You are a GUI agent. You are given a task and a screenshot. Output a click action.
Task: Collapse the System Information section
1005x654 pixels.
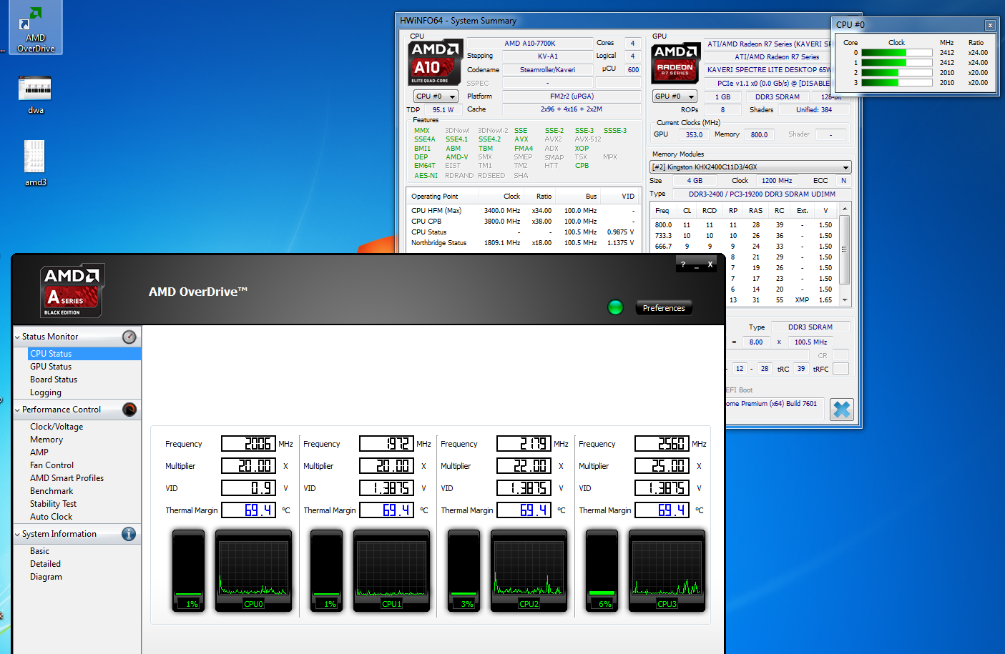click(x=17, y=534)
